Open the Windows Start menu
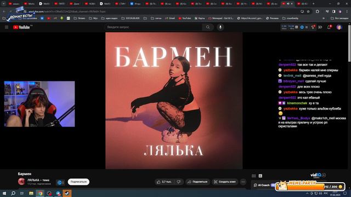This screenshot has width=351, height=197. pos(4,193)
